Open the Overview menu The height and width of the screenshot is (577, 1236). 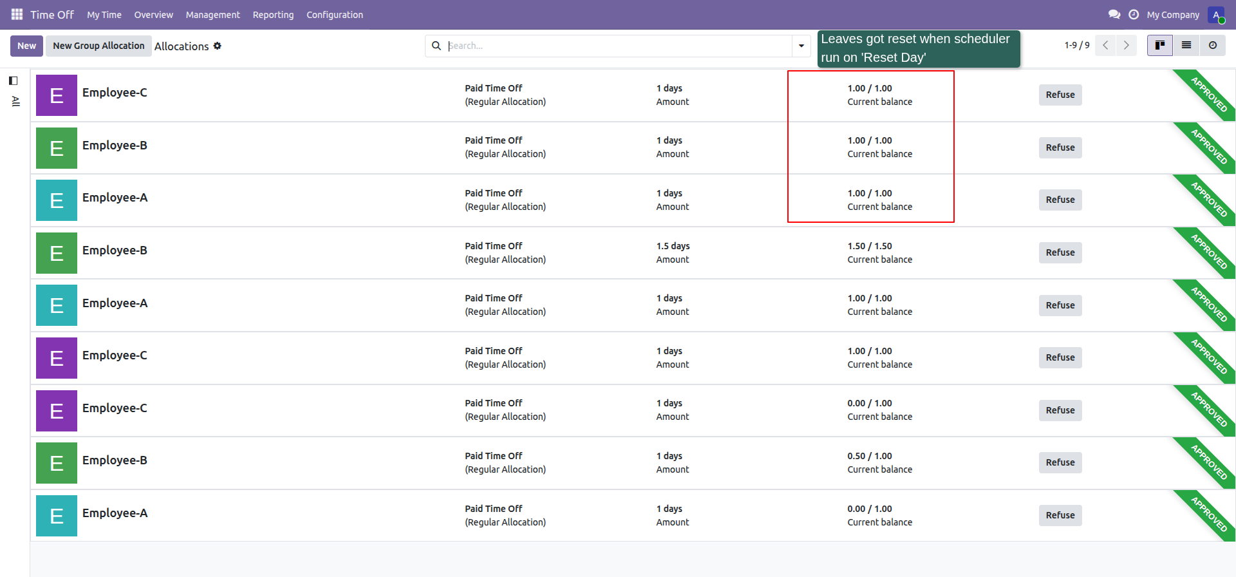153,15
